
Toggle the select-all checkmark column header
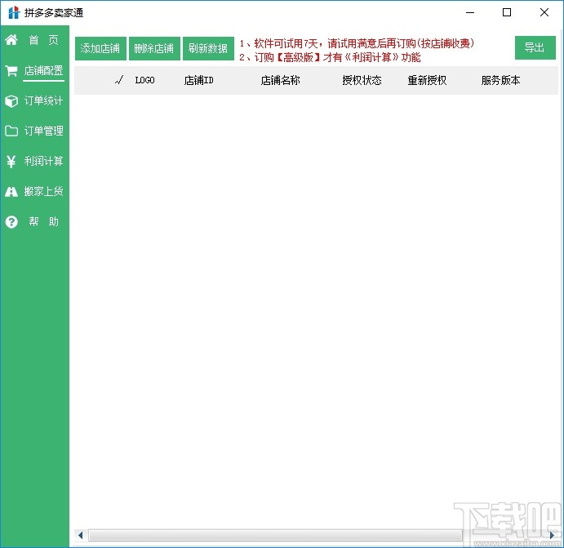pos(119,80)
